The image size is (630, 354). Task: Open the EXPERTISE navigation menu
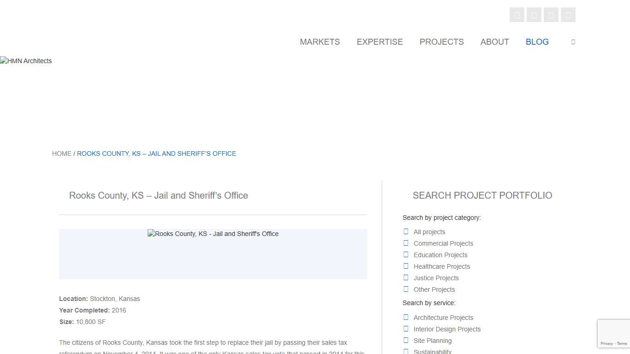click(x=380, y=42)
